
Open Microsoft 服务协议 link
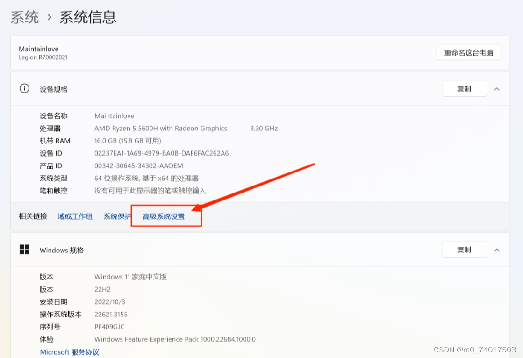click(69, 352)
